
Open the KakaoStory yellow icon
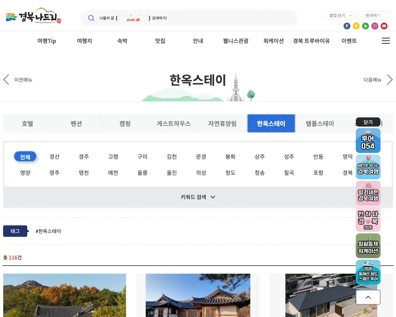pos(356,26)
